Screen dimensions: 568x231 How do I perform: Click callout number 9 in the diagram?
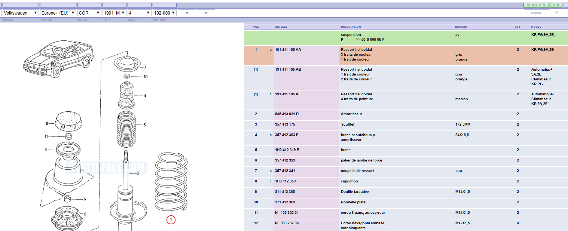[85, 199]
